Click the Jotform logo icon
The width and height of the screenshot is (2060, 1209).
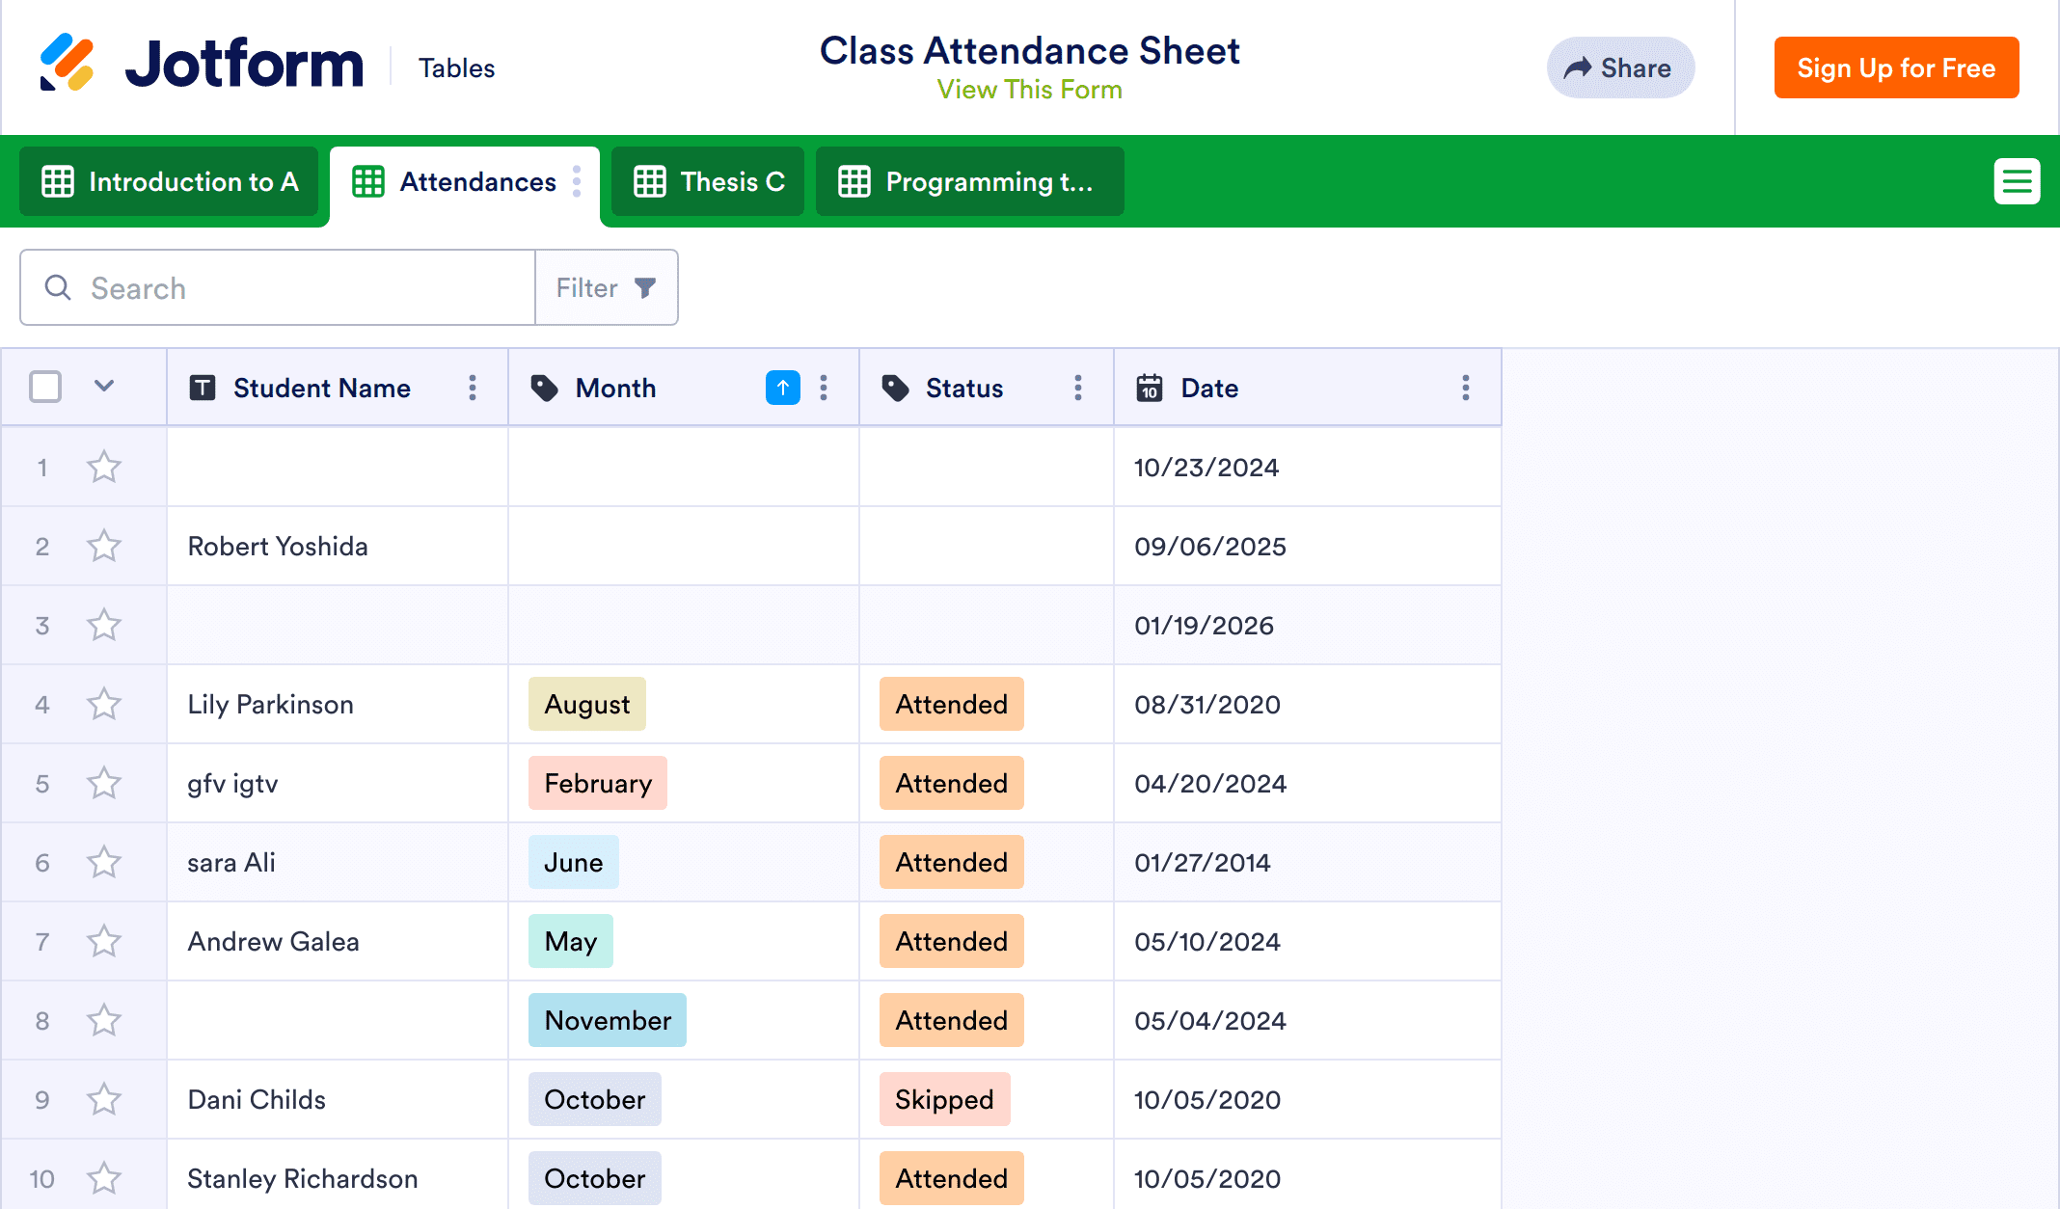(x=67, y=64)
